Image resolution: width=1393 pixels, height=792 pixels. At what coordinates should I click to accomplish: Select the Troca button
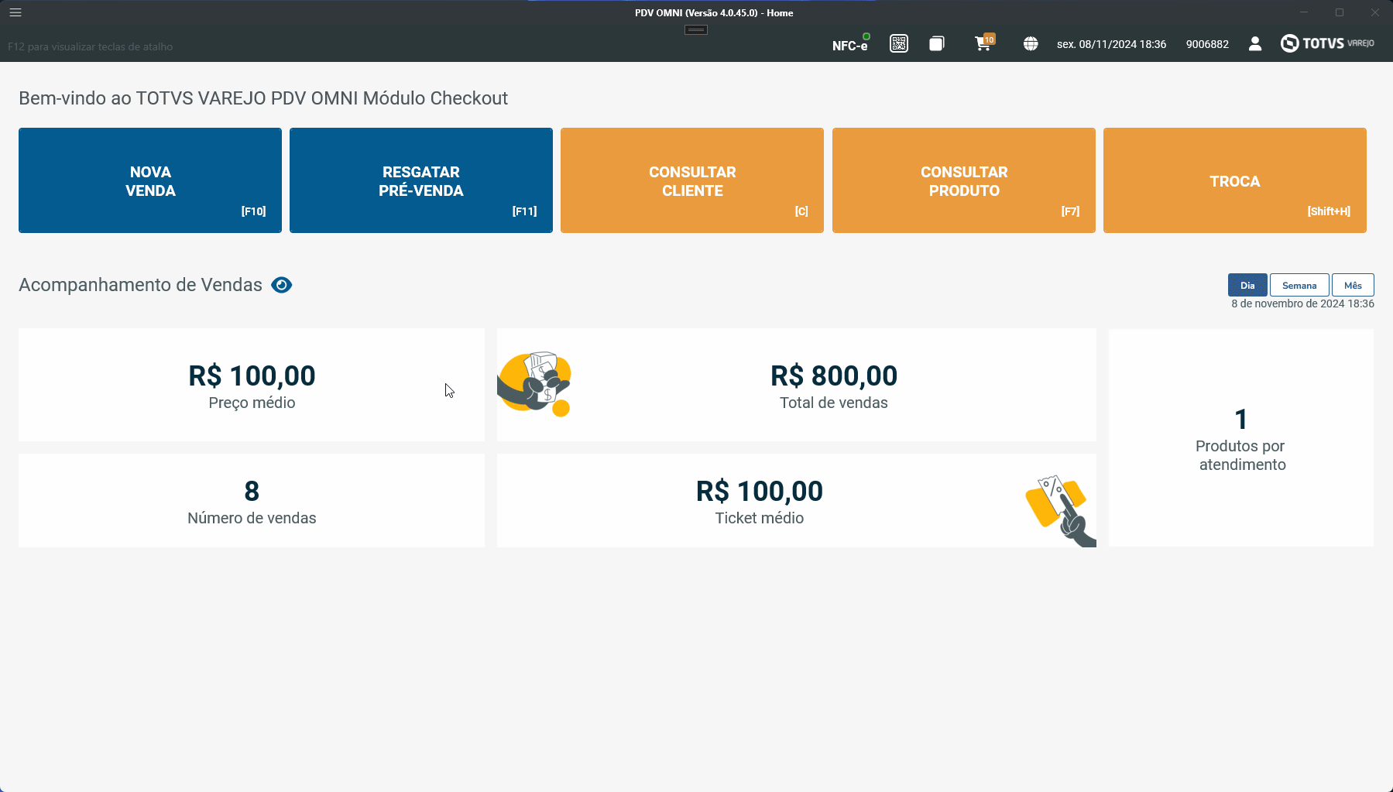[1235, 180]
